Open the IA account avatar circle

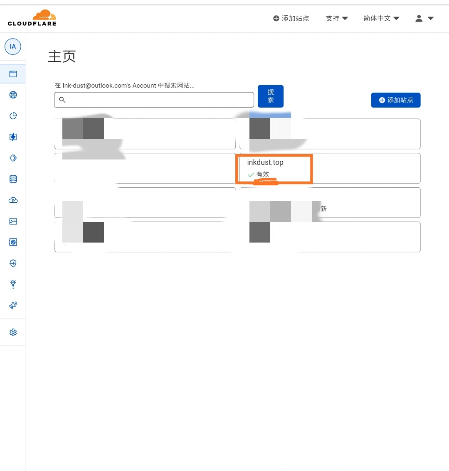pos(13,47)
